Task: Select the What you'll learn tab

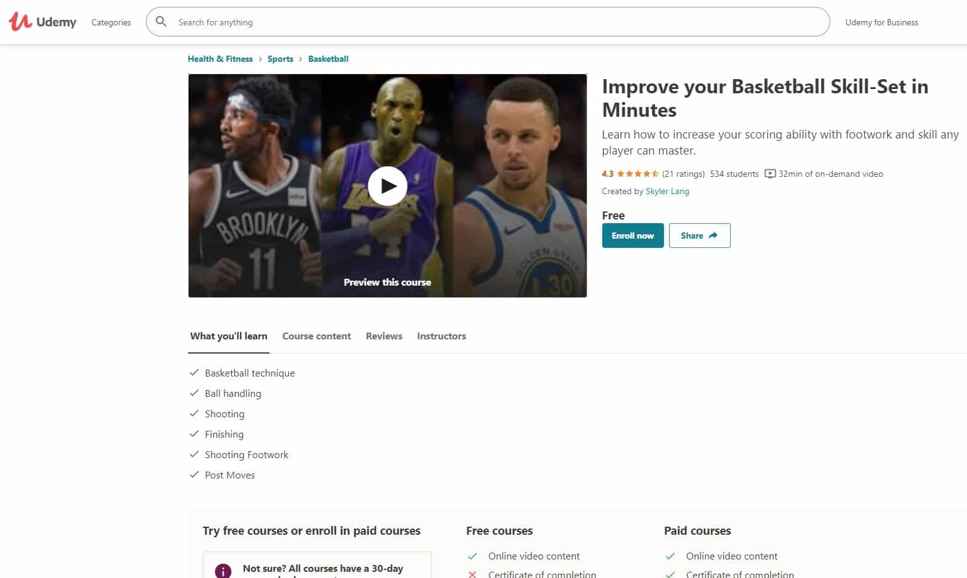Action: [x=229, y=336]
